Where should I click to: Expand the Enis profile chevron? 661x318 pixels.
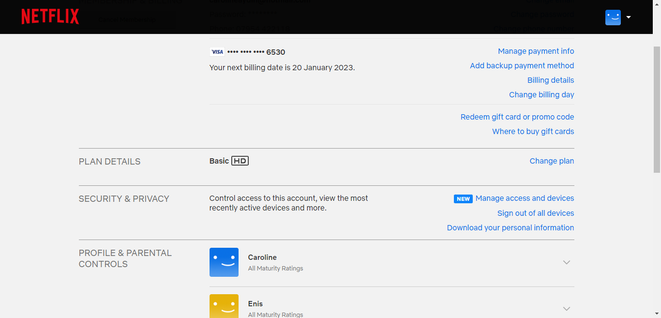tap(566, 309)
